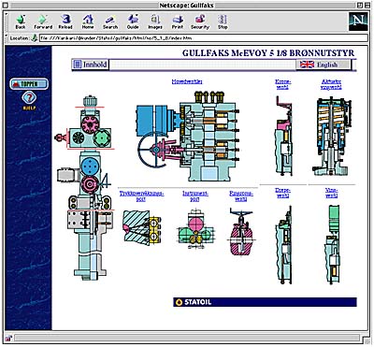Click the STATOIL logo banner

[265, 302]
